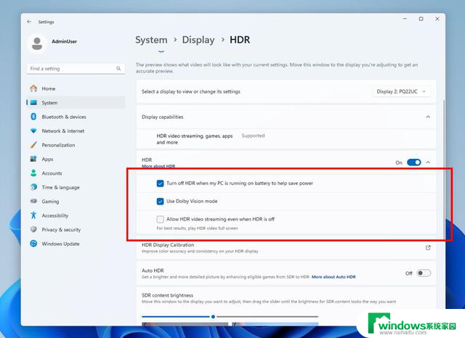Click the Accounts person icon
This screenshot has width=465, height=338.
33,173
